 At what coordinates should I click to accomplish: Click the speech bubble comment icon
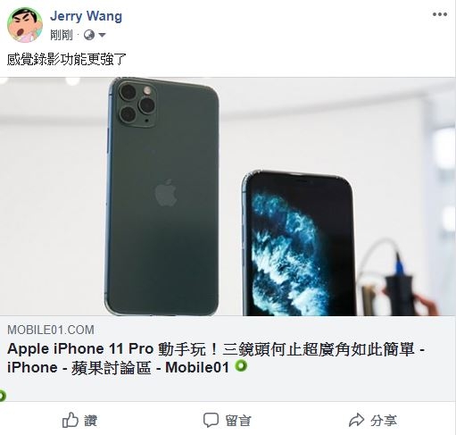click(x=211, y=420)
